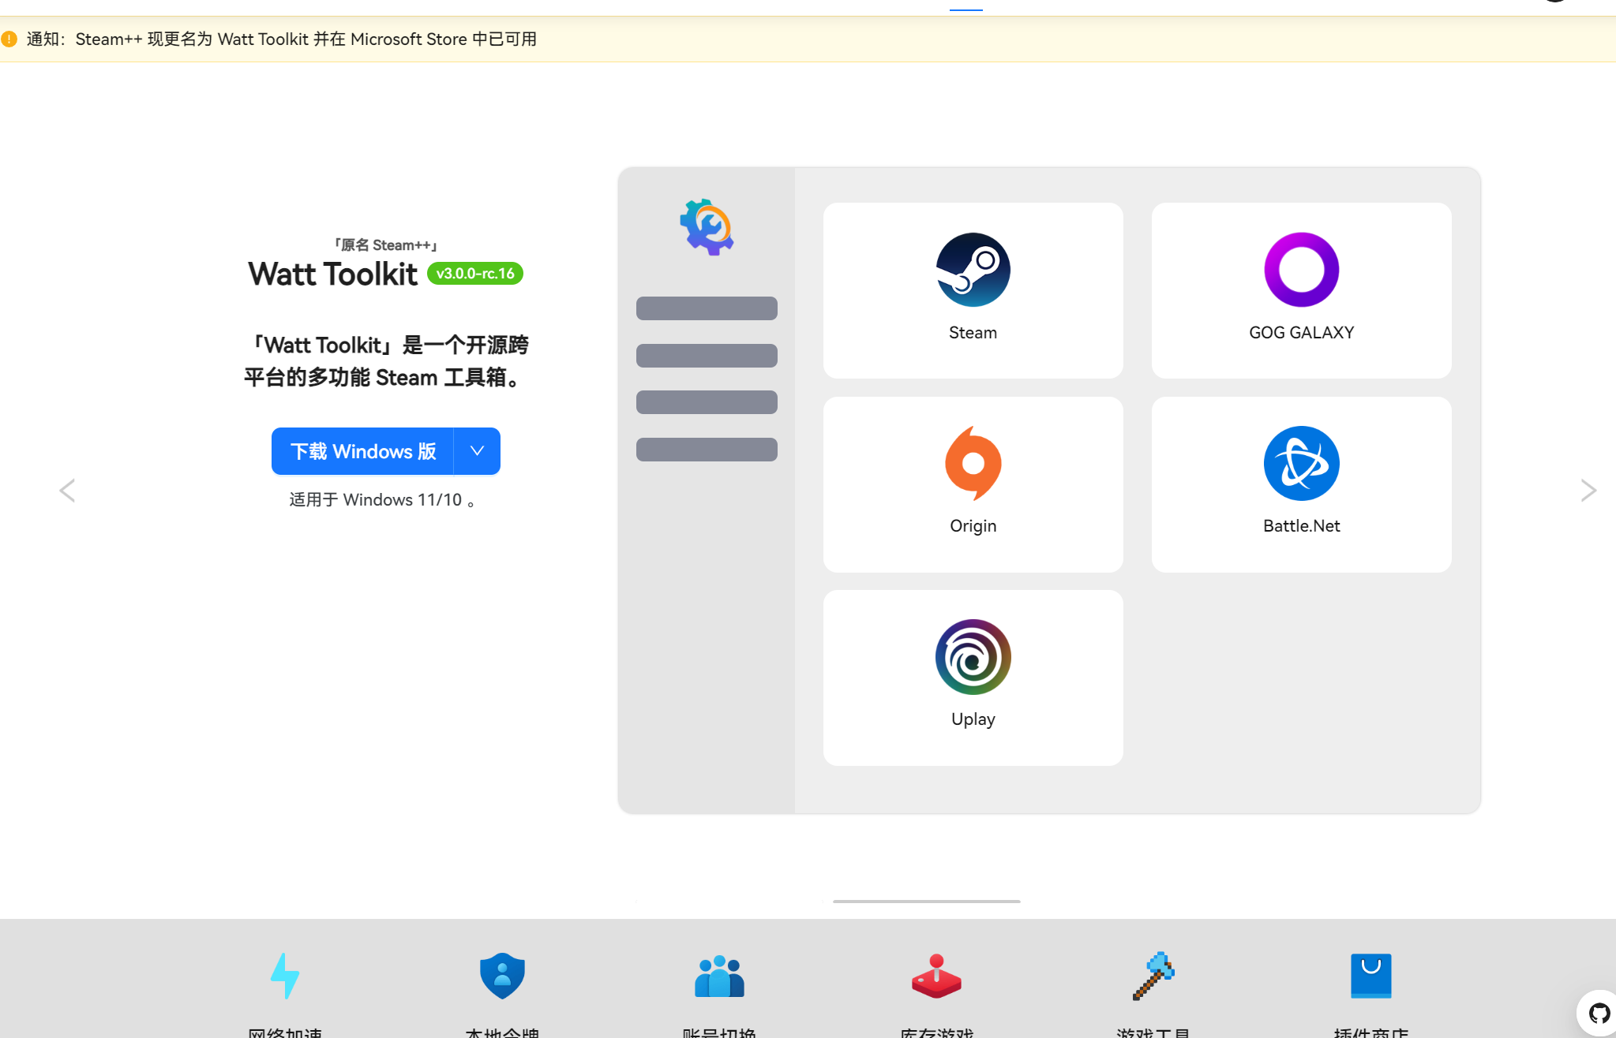
Task: Click the carousel progress indicator bar
Action: pyautogui.click(x=926, y=900)
